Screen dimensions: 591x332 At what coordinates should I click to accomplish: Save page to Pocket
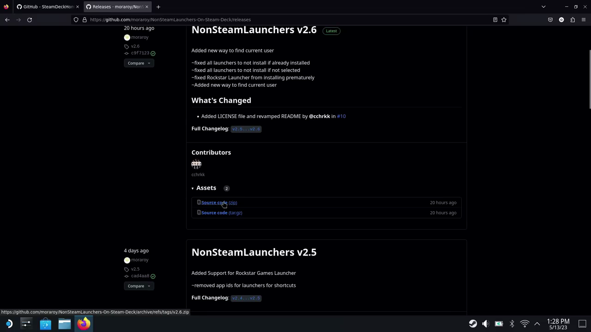(550, 20)
